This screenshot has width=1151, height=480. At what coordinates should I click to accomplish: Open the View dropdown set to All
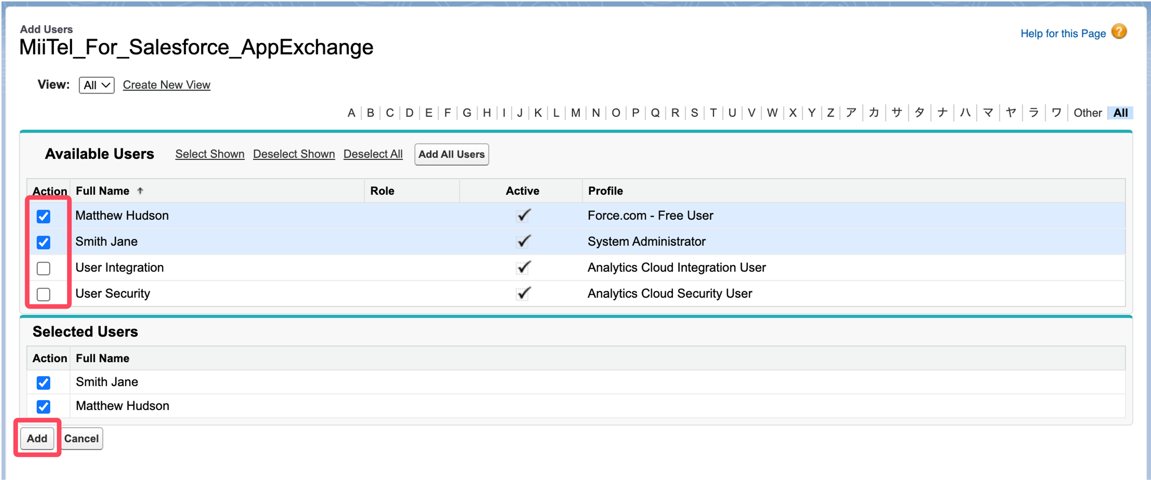point(97,85)
